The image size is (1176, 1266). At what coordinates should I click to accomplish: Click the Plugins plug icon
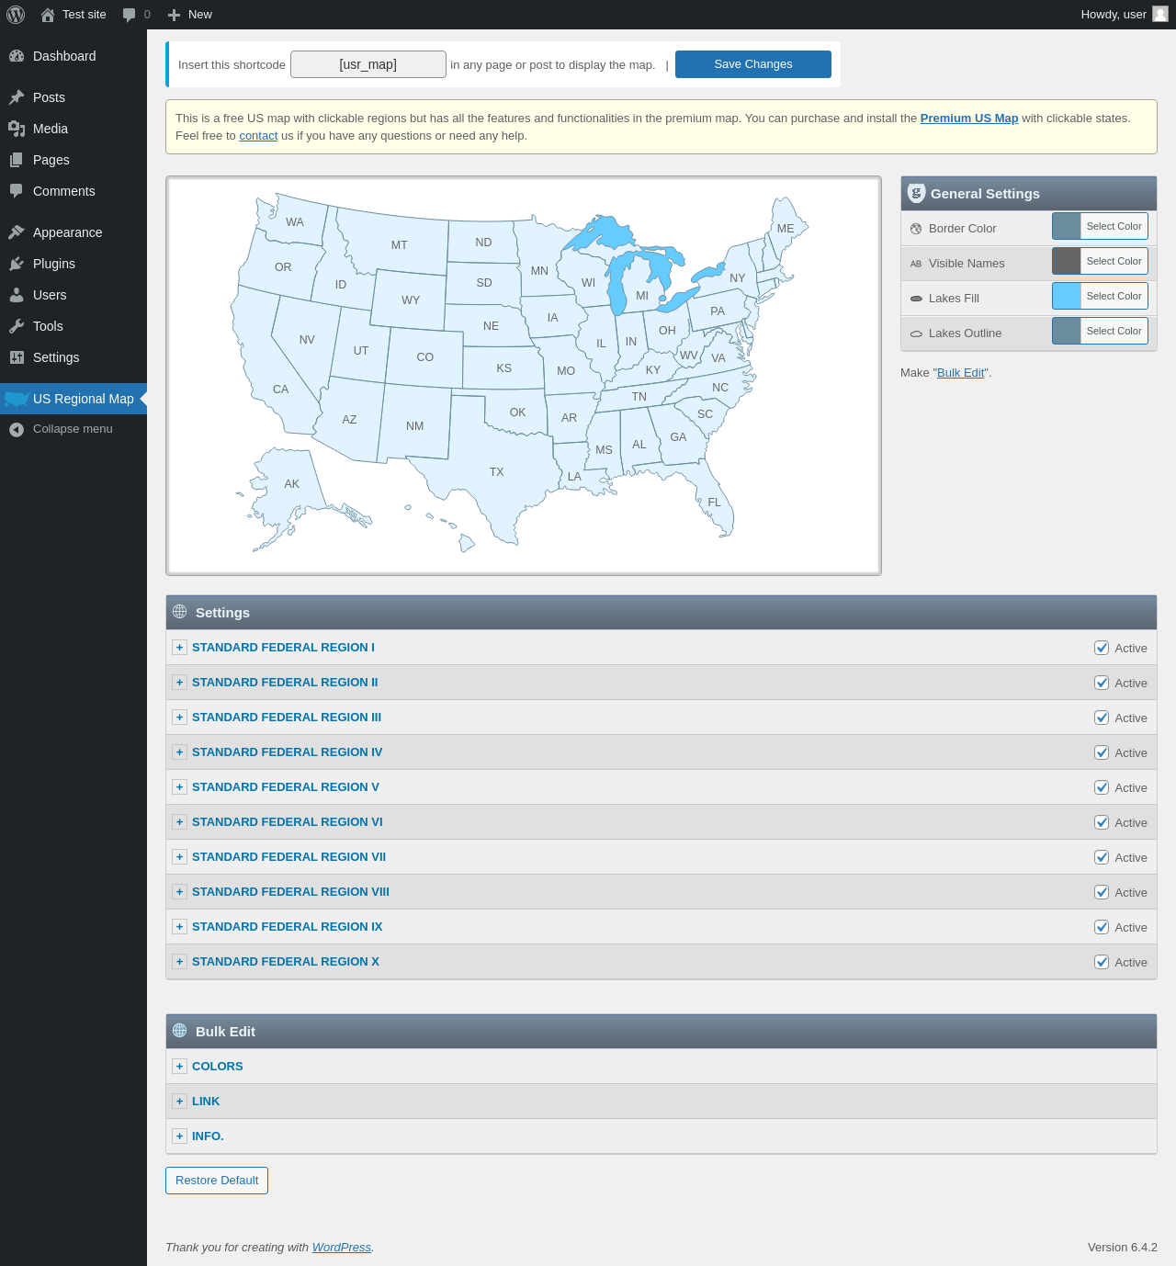click(x=17, y=264)
